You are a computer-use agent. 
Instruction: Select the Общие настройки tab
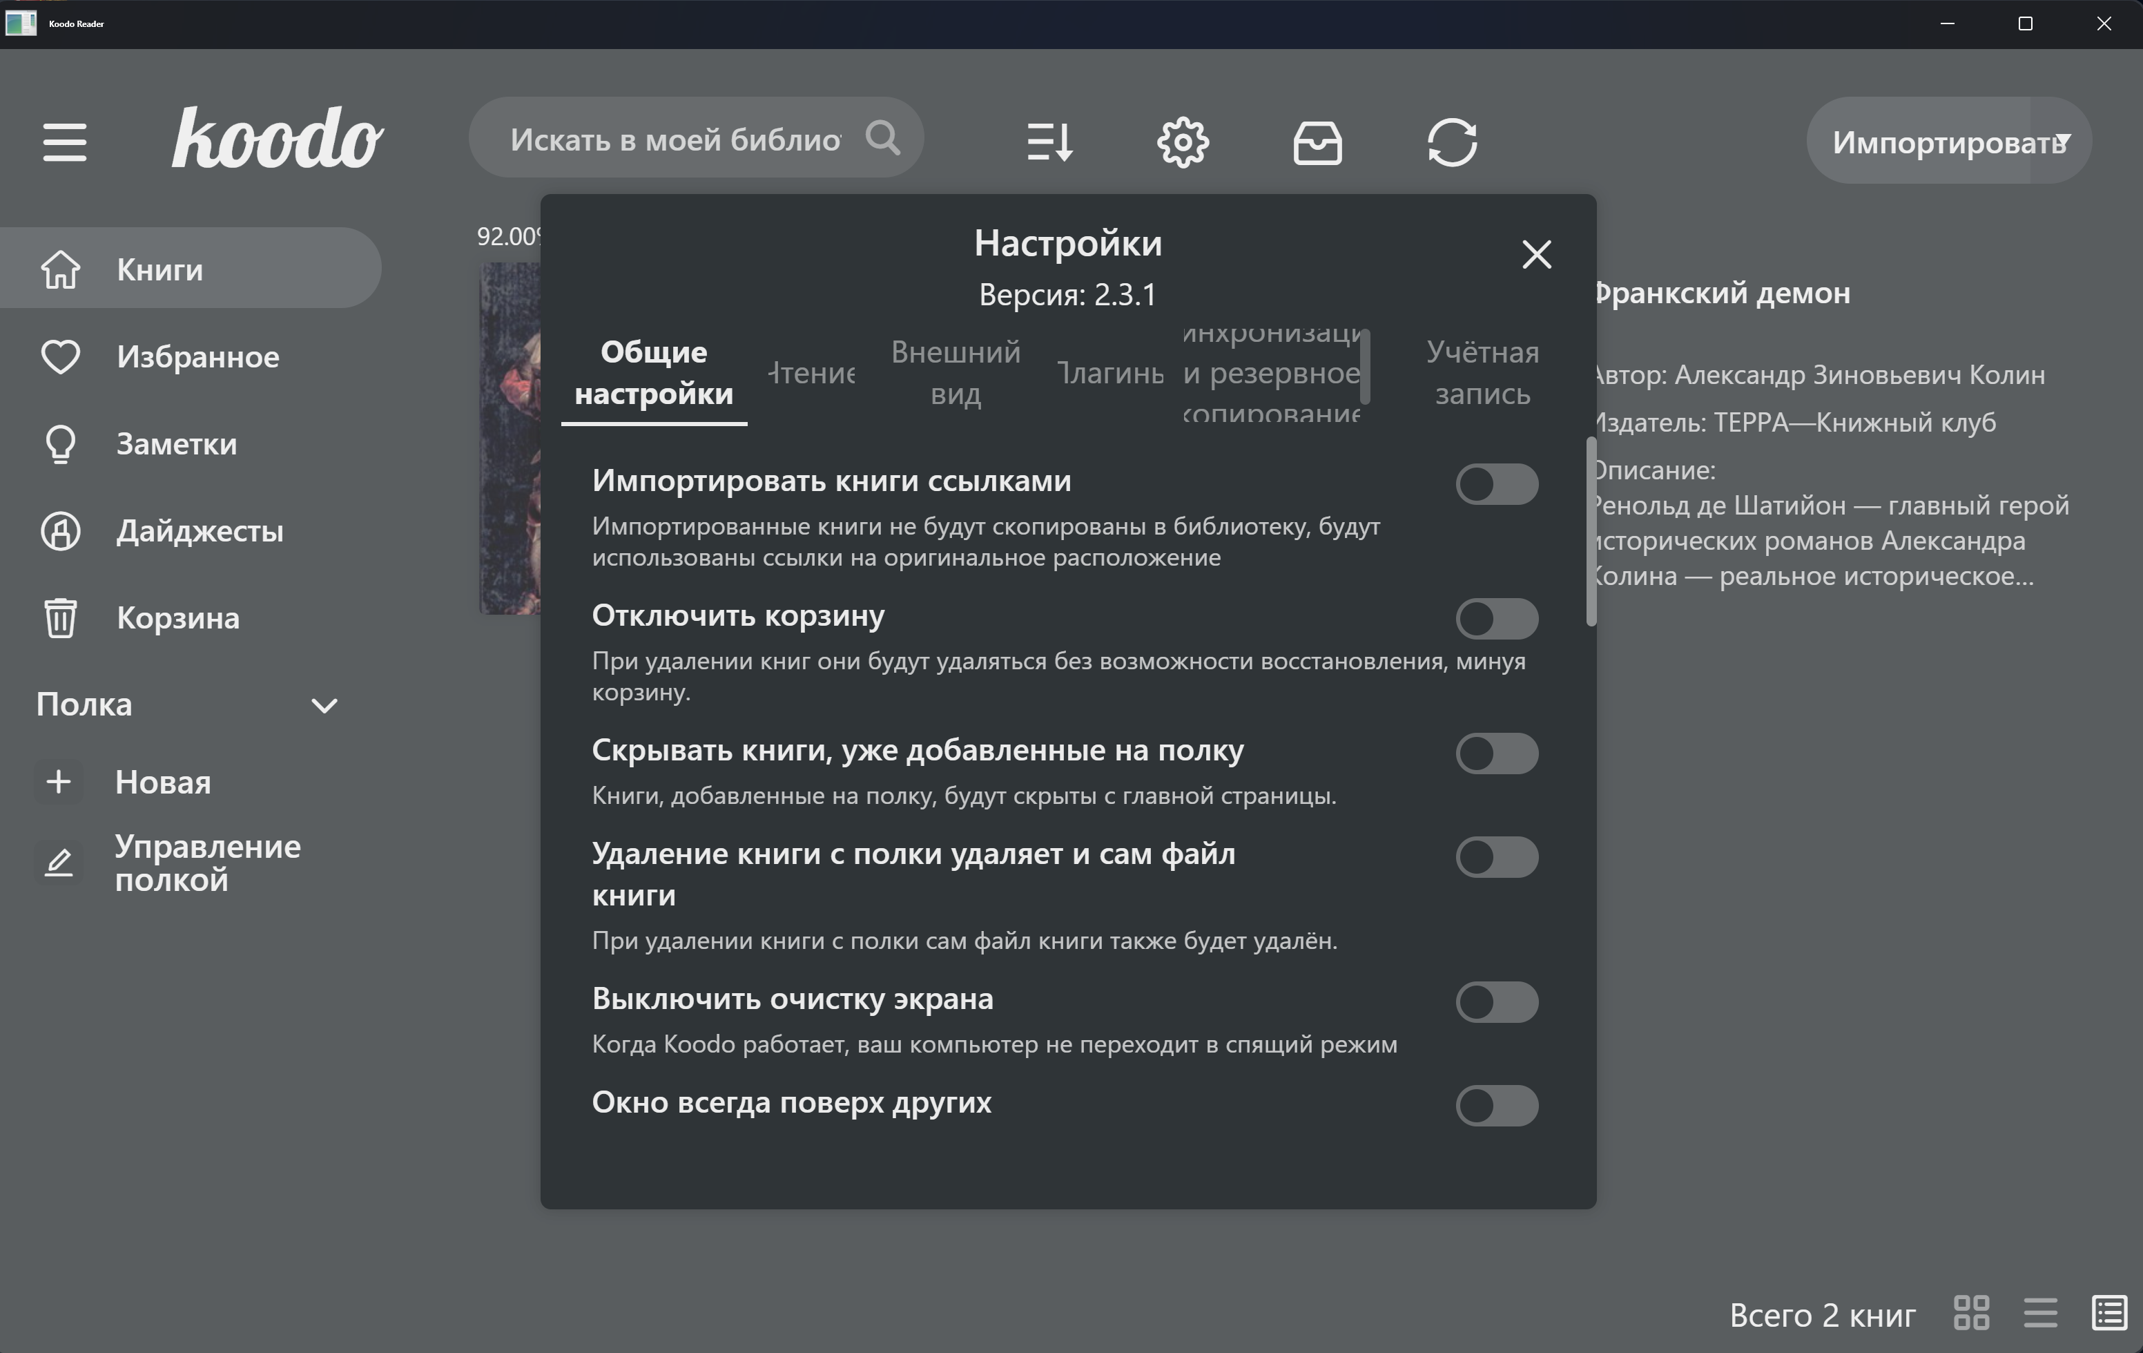[x=654, y=373]
